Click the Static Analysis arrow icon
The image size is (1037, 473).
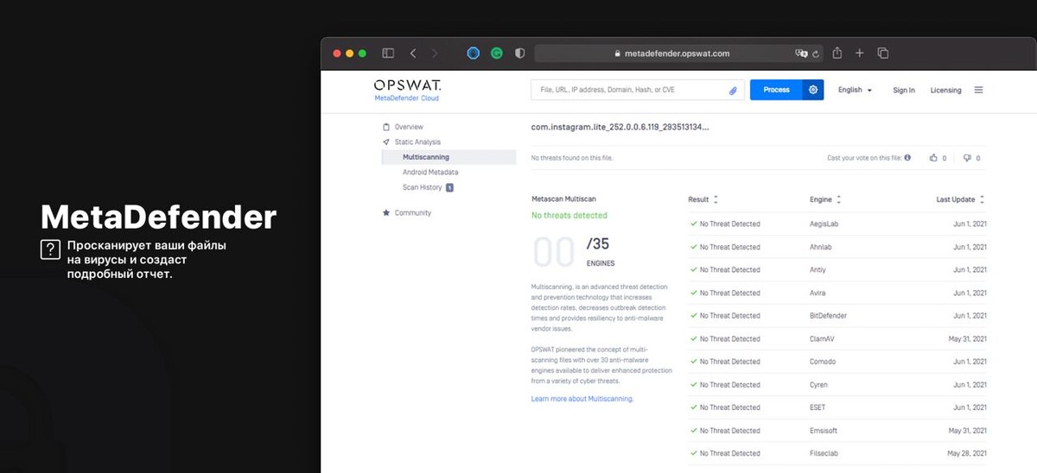[386, 142]
